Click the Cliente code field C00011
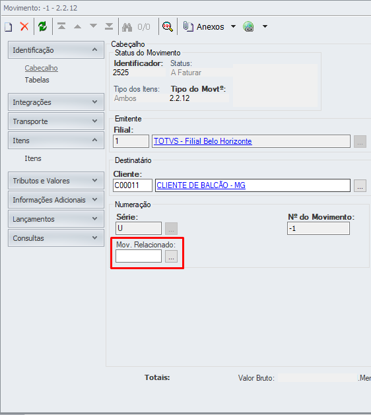The width and height of the screenshot is (371, 415). click(x=133, y=185)
